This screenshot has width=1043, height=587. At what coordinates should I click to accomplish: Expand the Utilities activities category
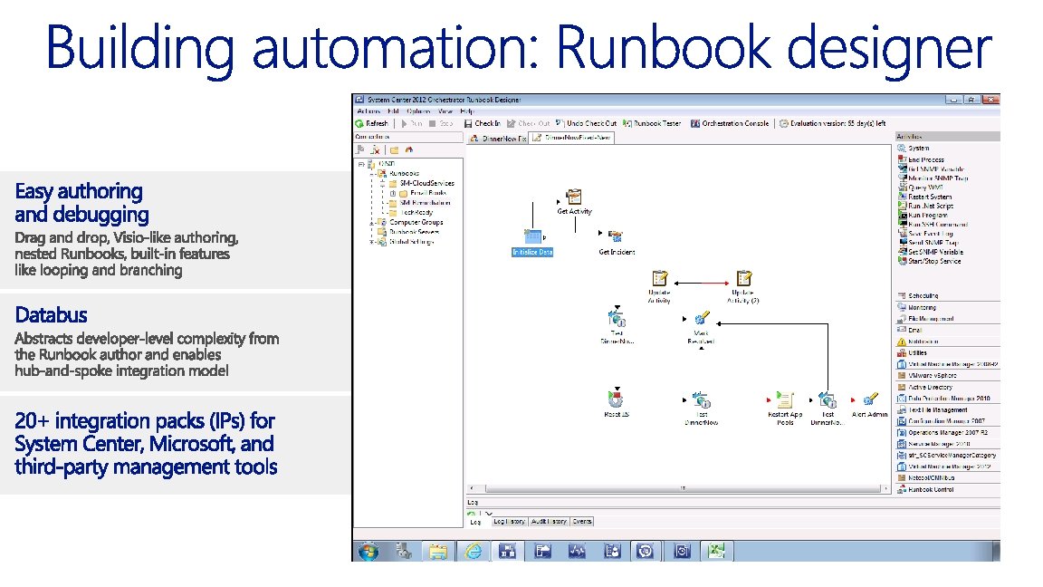948,352
